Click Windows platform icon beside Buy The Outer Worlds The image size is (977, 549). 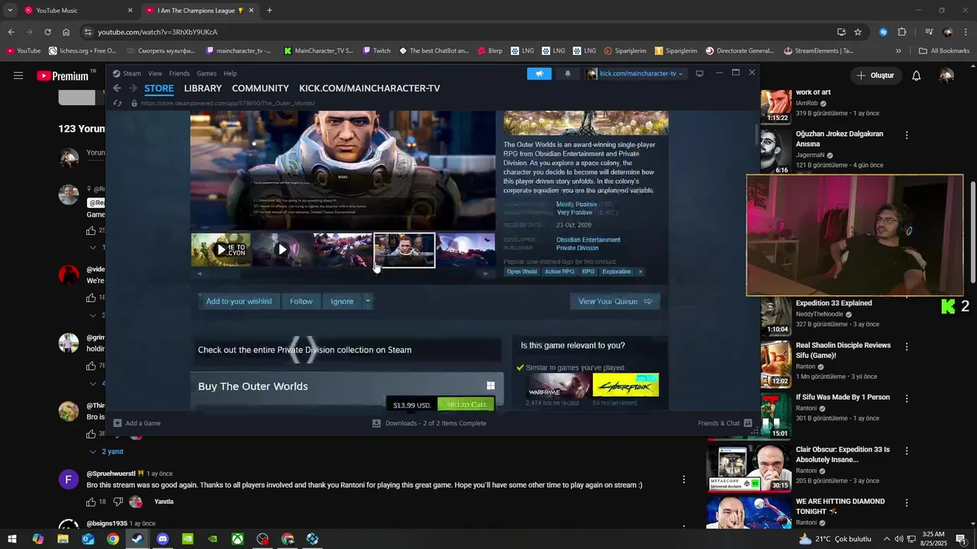pos(491,386)
